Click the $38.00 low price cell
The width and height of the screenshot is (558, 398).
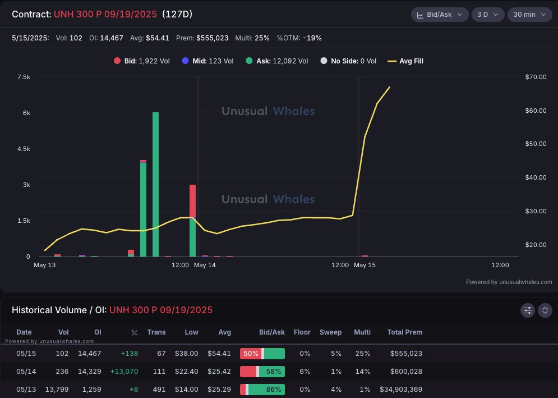coord(187,354)
